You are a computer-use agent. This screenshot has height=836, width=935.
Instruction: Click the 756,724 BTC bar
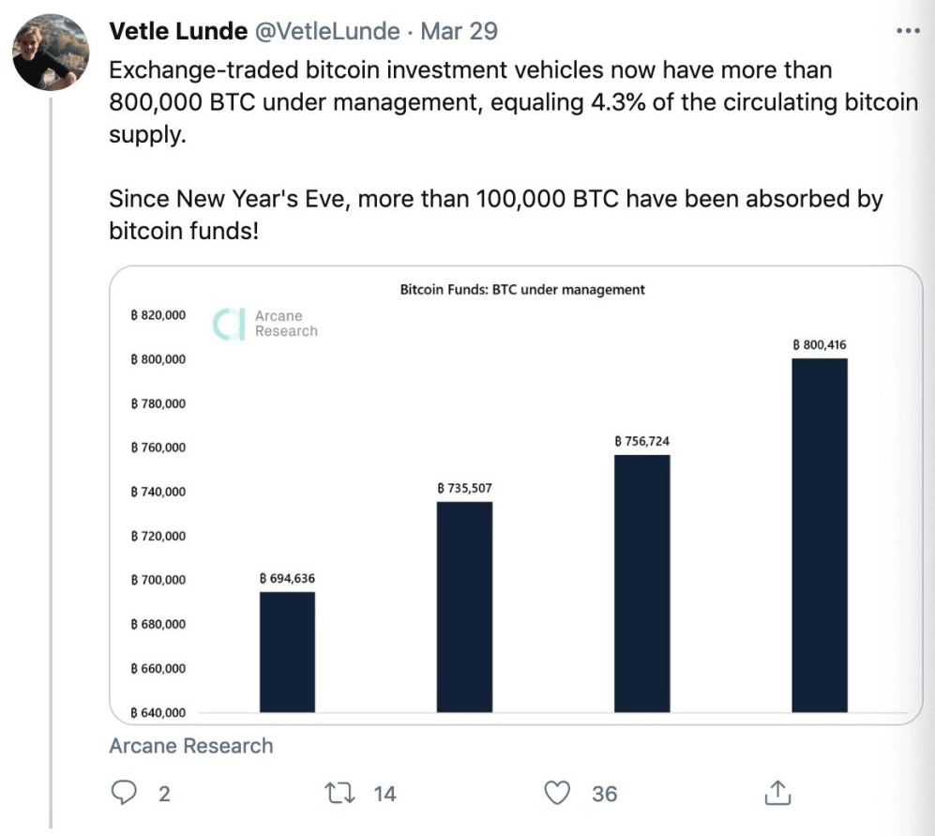click(642, 583)
